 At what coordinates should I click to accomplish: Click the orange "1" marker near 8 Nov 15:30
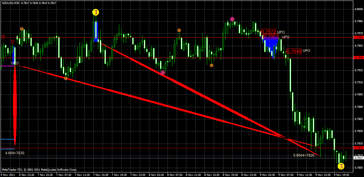[212, 66]
